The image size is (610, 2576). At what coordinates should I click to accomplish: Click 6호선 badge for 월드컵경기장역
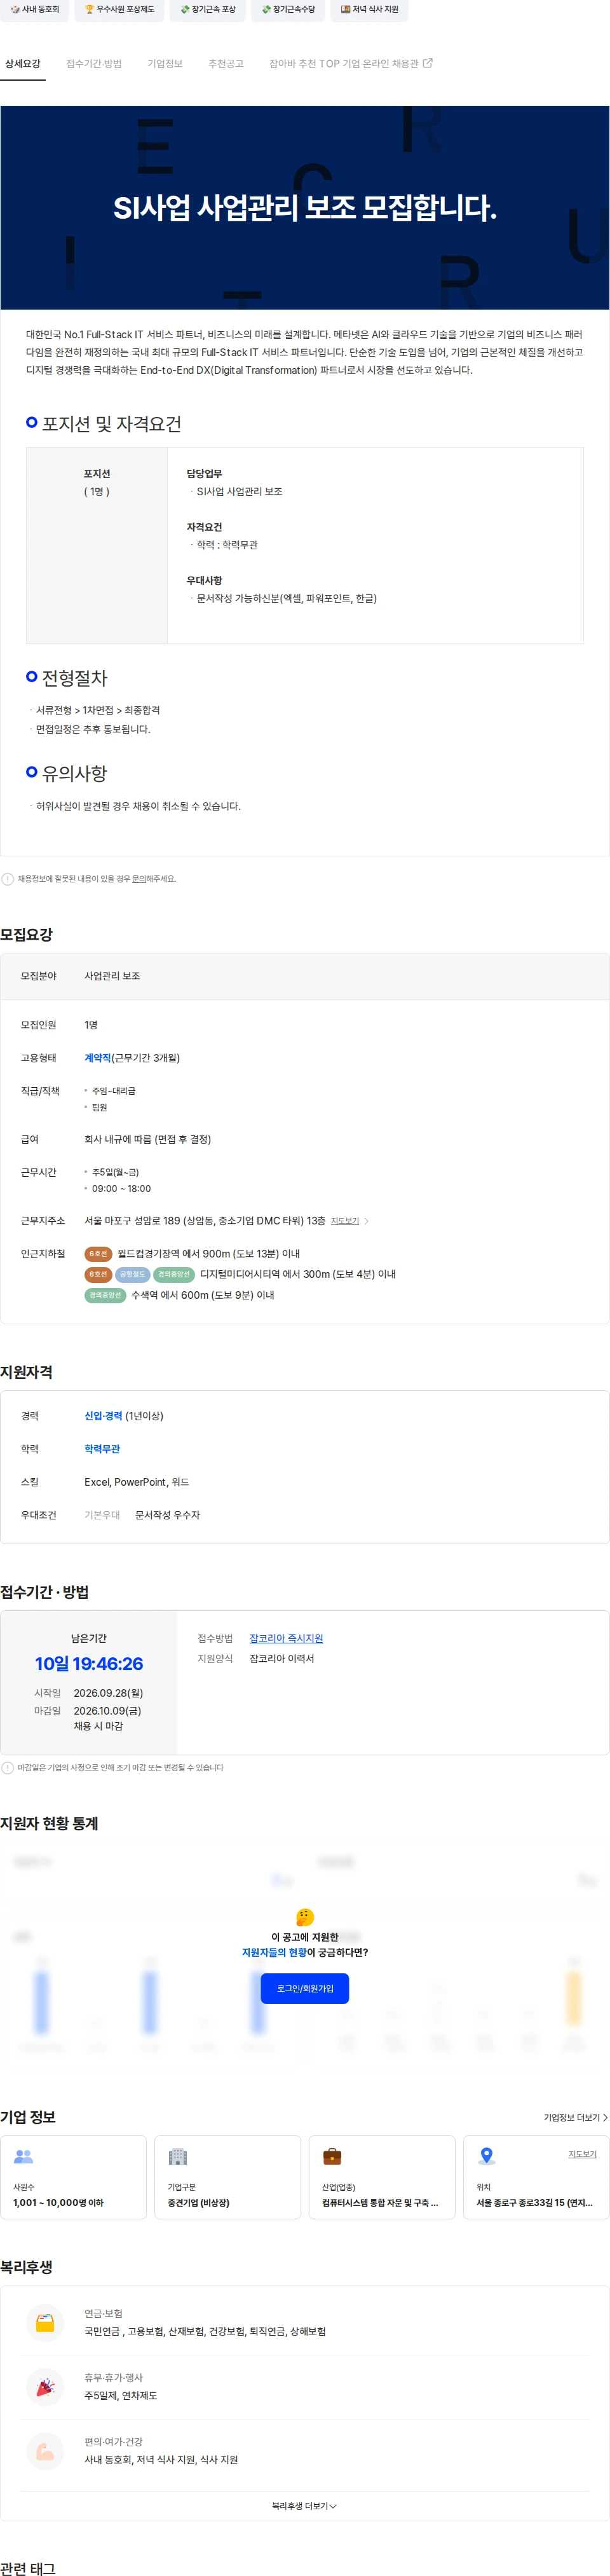pos(98,1254)
